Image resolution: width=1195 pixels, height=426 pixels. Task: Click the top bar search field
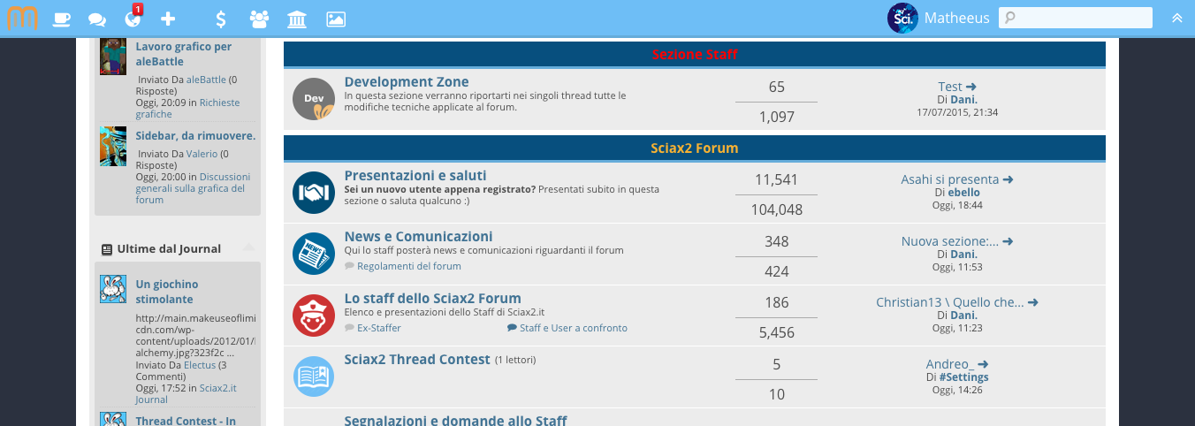[x=1076, y=18]
